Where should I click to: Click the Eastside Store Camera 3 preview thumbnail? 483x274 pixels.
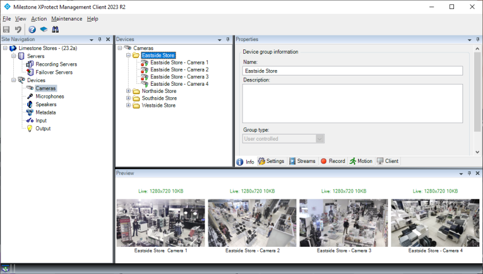point(344,223)
